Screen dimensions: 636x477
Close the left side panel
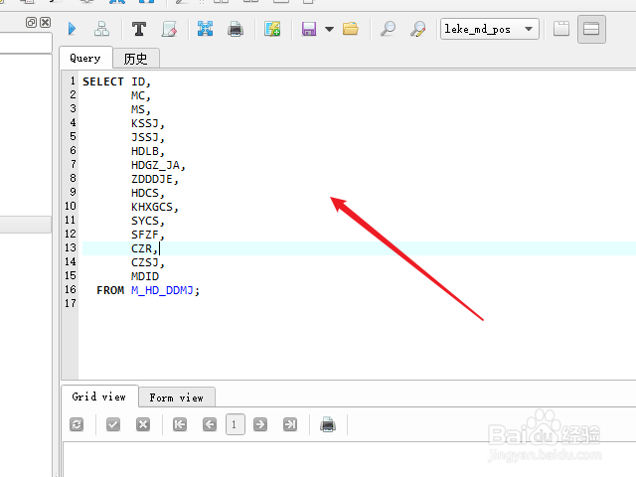point(46,22)
